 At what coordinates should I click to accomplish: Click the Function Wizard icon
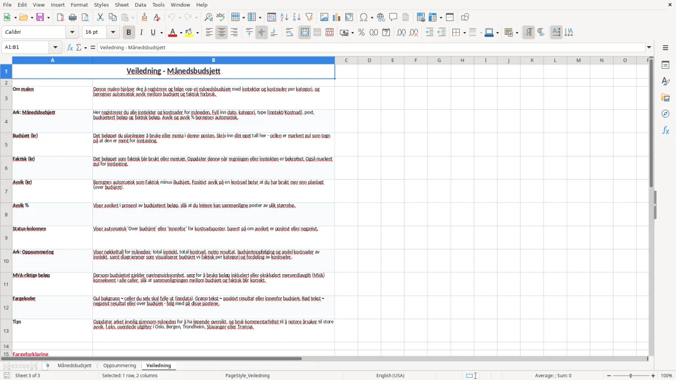(70, 47)
